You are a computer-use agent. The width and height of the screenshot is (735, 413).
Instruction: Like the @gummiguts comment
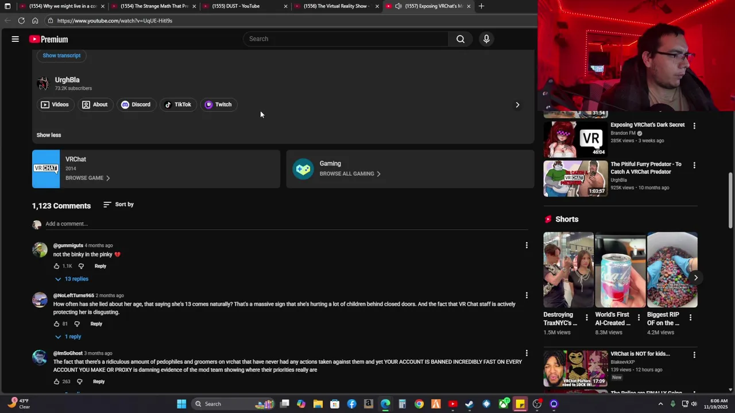coord(56,266)
